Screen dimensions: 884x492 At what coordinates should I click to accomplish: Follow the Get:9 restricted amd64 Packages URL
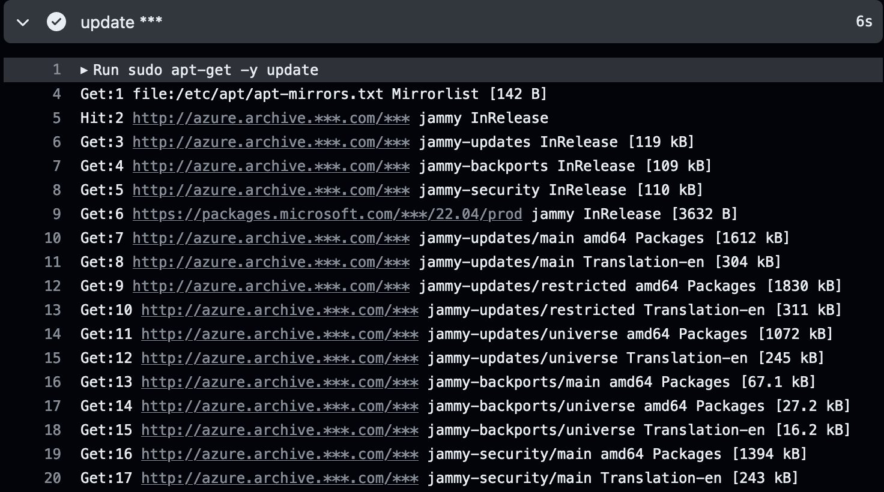coord(271,286)
